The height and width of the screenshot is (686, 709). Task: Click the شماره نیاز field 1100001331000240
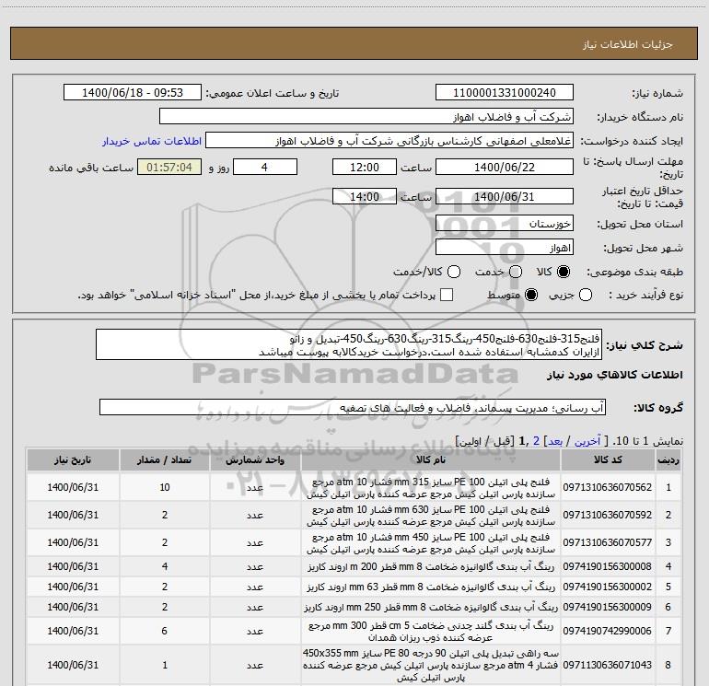pyautogui.click(x=505, y=93)
